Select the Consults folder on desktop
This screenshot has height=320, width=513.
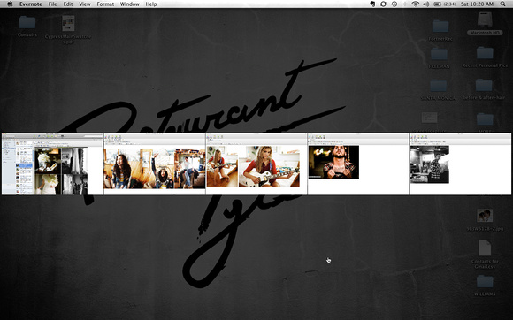[27, 27]
